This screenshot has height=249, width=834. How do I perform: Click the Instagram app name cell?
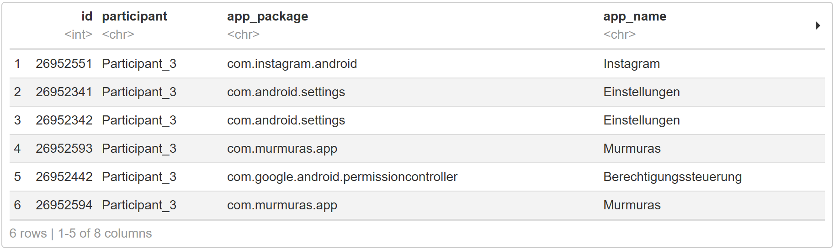(632, 64)
